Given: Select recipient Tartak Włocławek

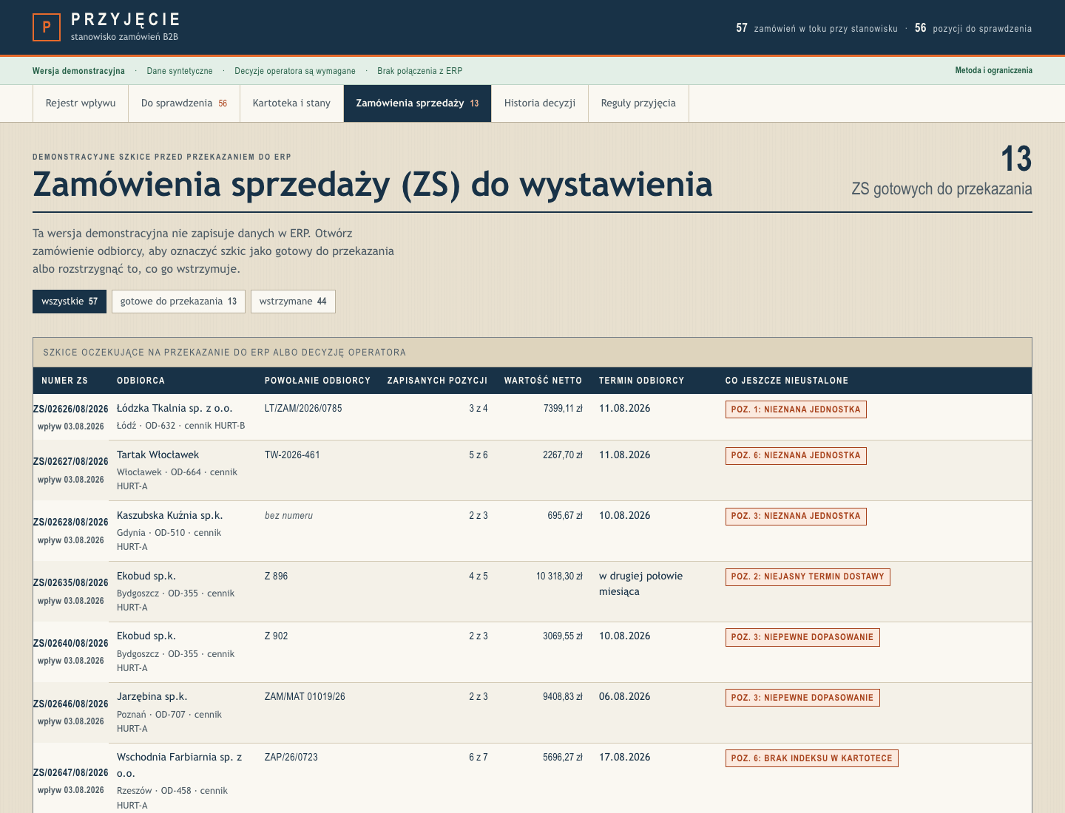Looking at the screenshot, I should 158,455.
